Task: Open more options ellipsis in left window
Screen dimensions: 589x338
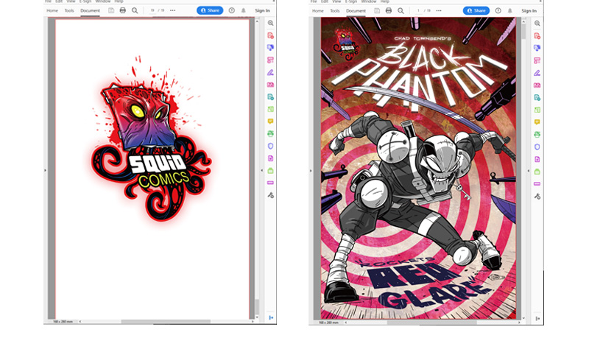Action: pyautogui.click(x=172, y=10)
